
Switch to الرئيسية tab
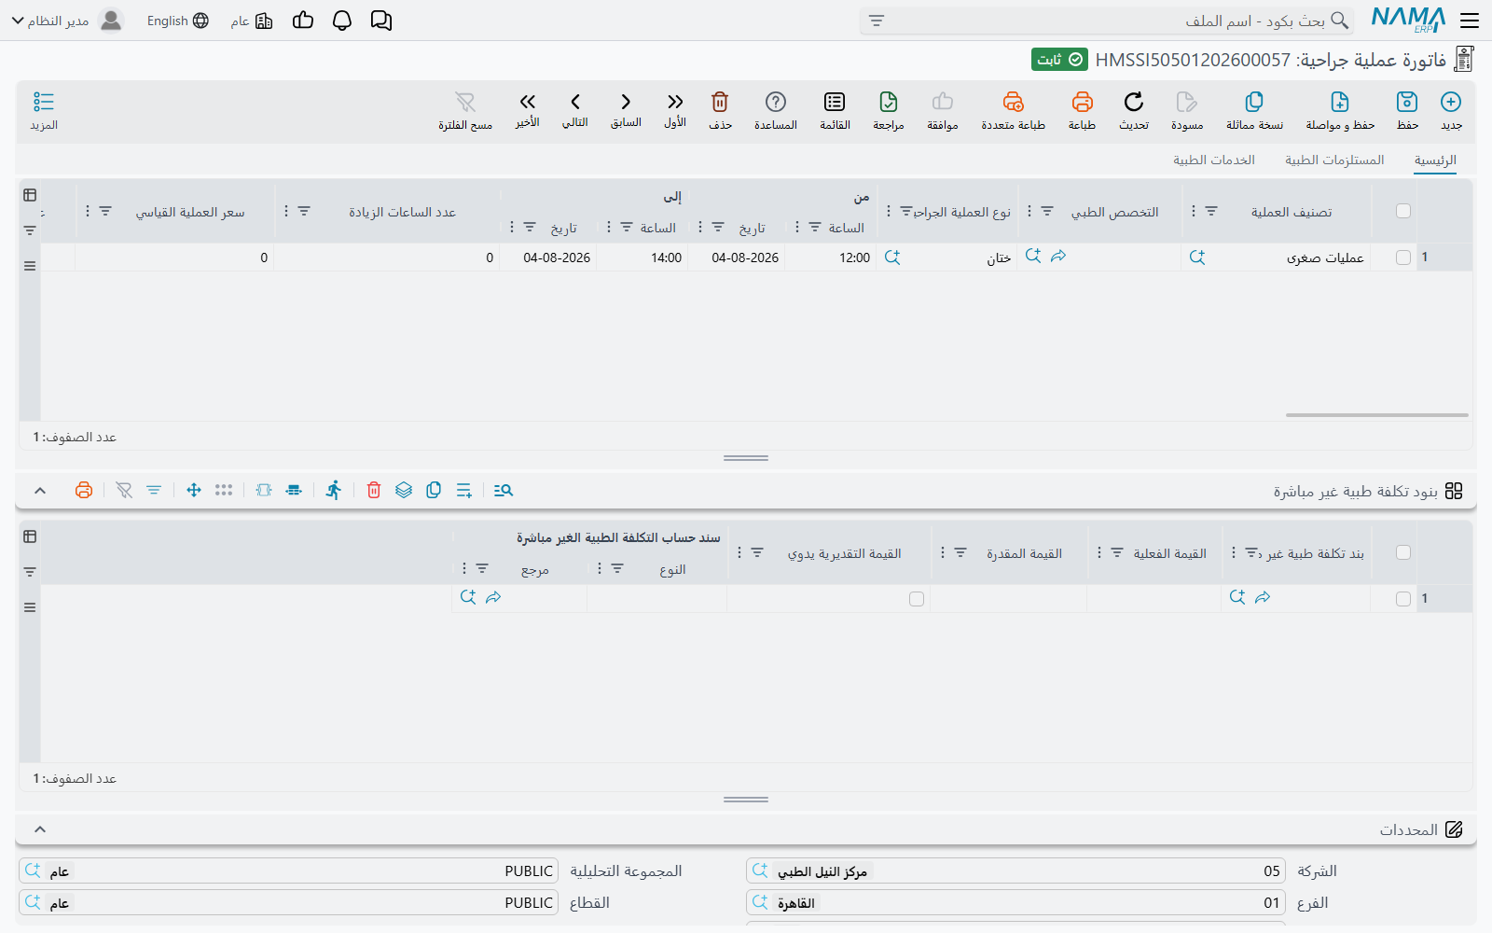click(1435, 160)
